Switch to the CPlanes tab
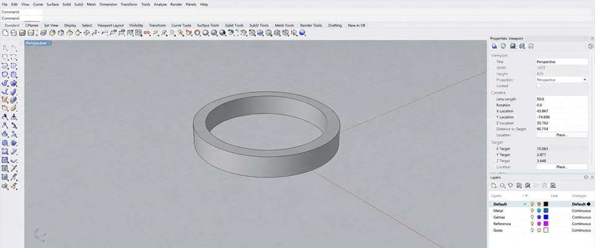This screenshot has height=248, width=595. [32, 25]
